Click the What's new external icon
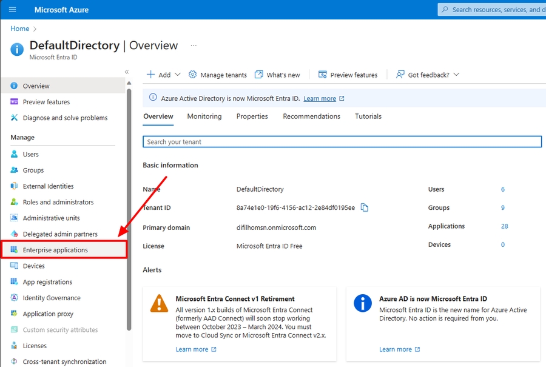This screenshot has height=367, width=546. pos(259,75)
